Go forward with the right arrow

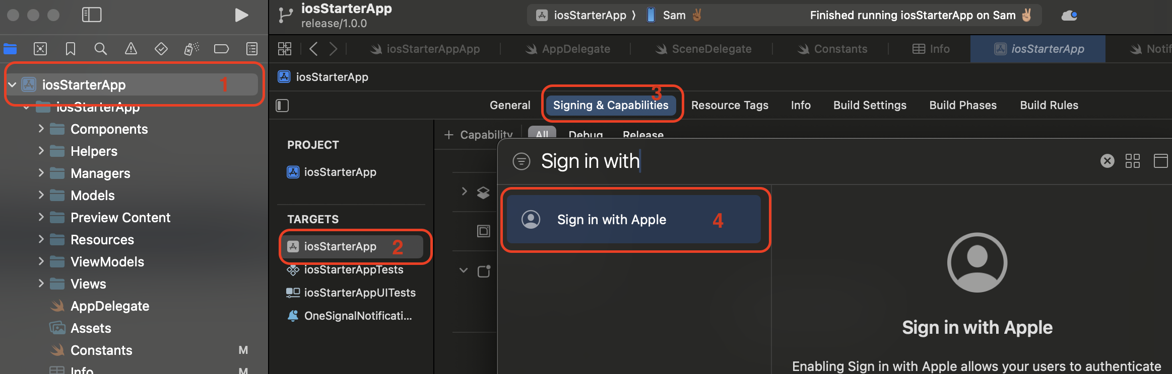333,49
